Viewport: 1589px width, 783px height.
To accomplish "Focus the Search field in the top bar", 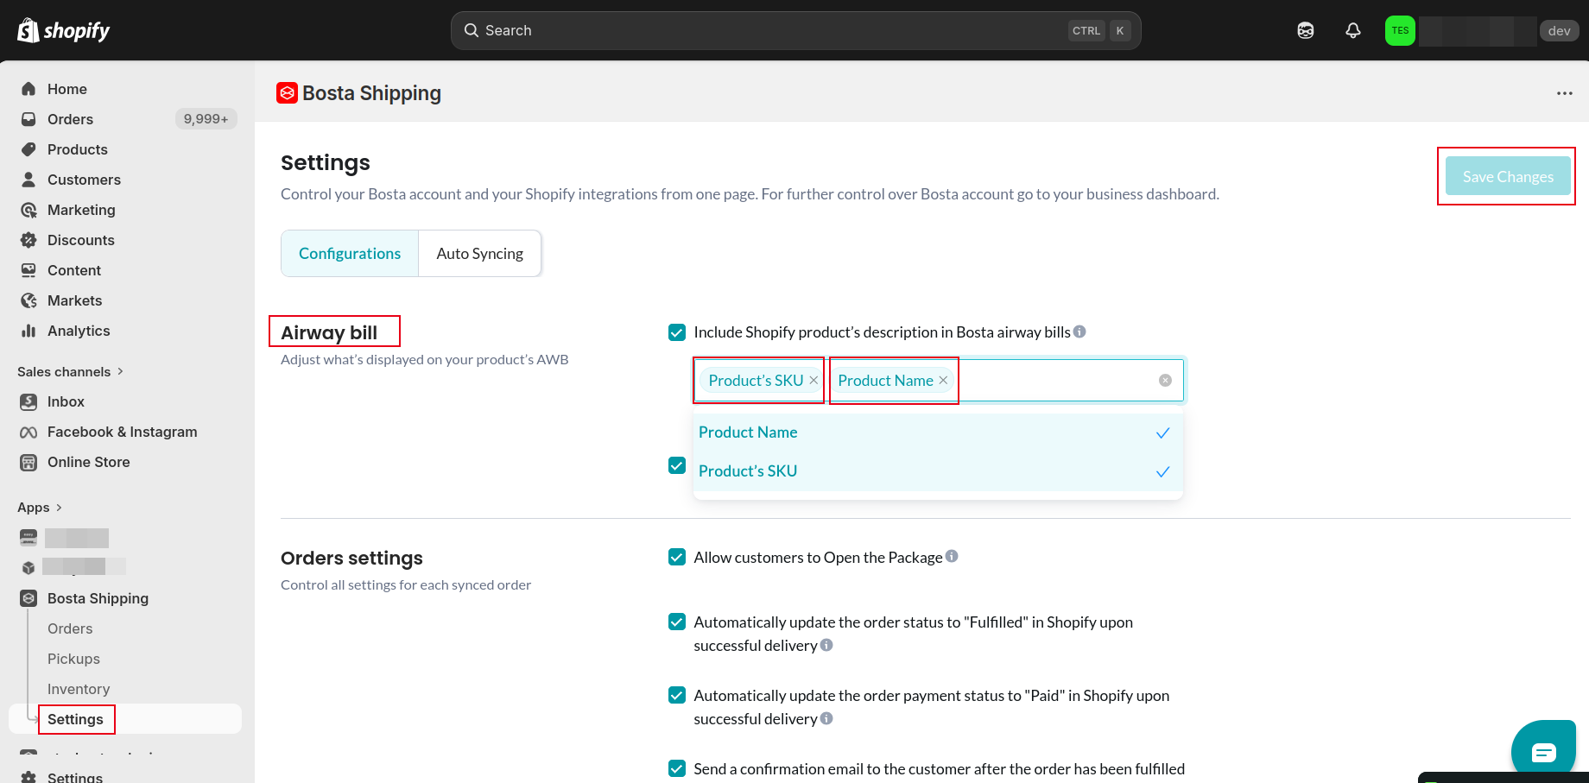I will pyautogui.click(x=795, y=31).
